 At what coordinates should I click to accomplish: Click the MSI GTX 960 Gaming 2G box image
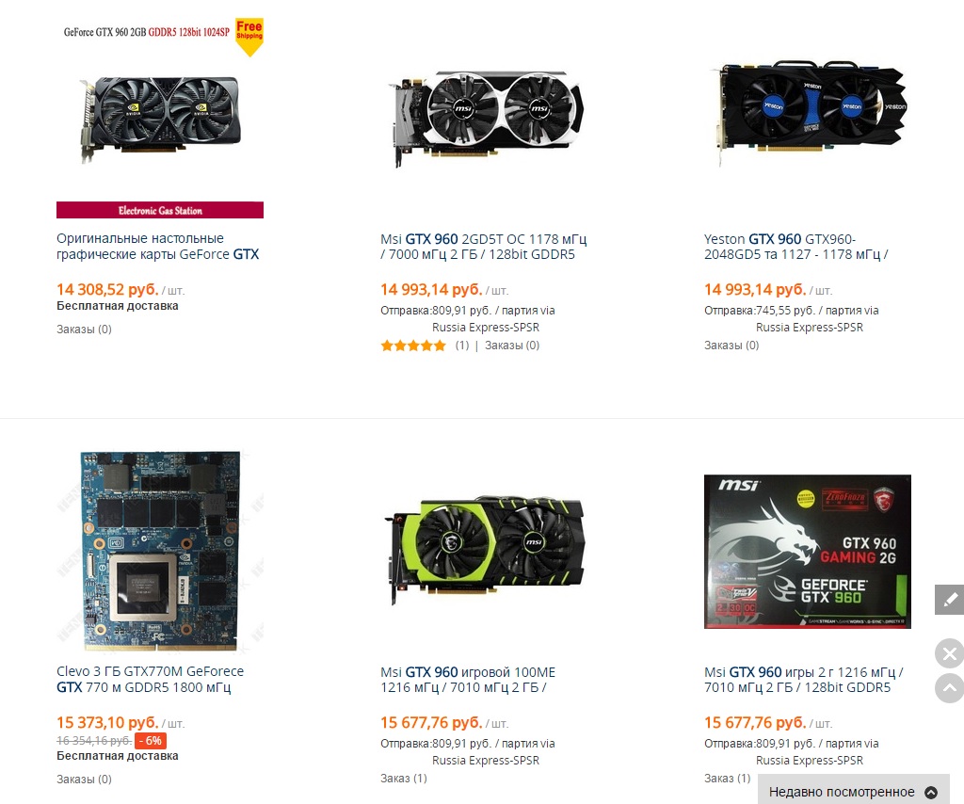[807, 552]
